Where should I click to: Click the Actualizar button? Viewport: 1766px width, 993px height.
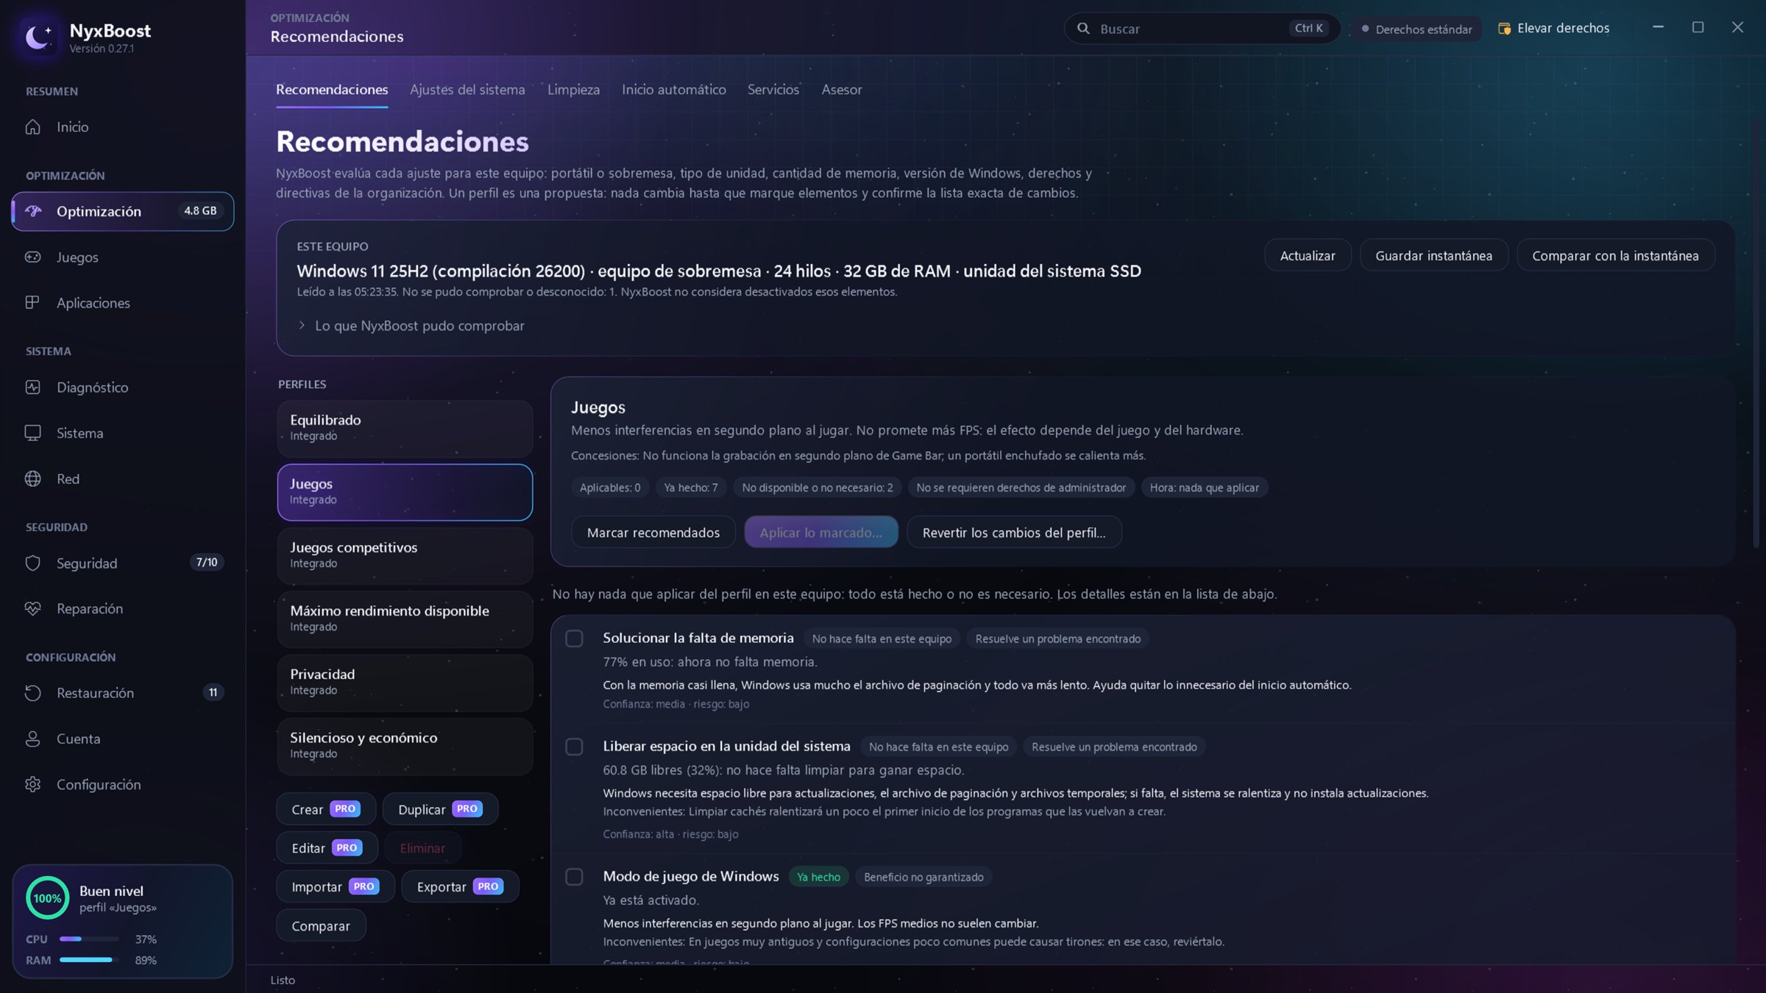(x=1307, y=255)
